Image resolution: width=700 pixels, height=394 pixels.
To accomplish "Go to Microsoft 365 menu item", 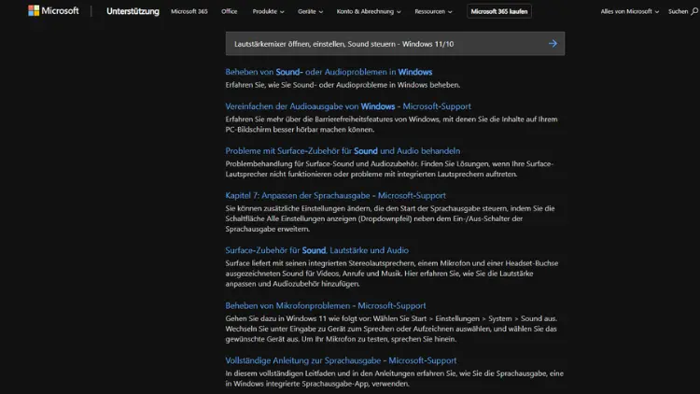I will tap(189, 11).
